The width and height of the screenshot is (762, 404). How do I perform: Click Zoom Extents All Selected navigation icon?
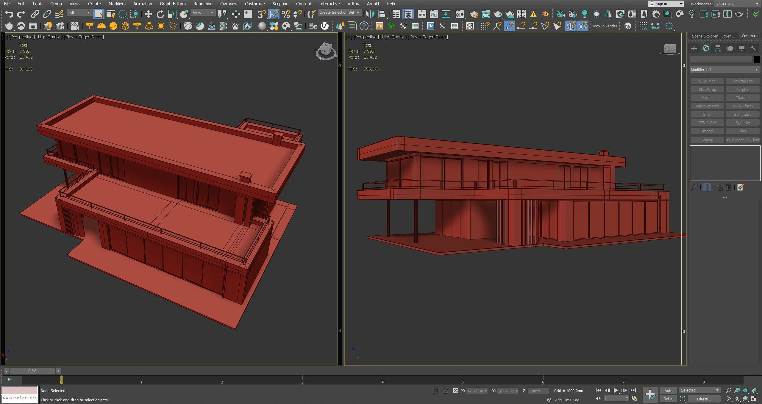tap(754, 390)
